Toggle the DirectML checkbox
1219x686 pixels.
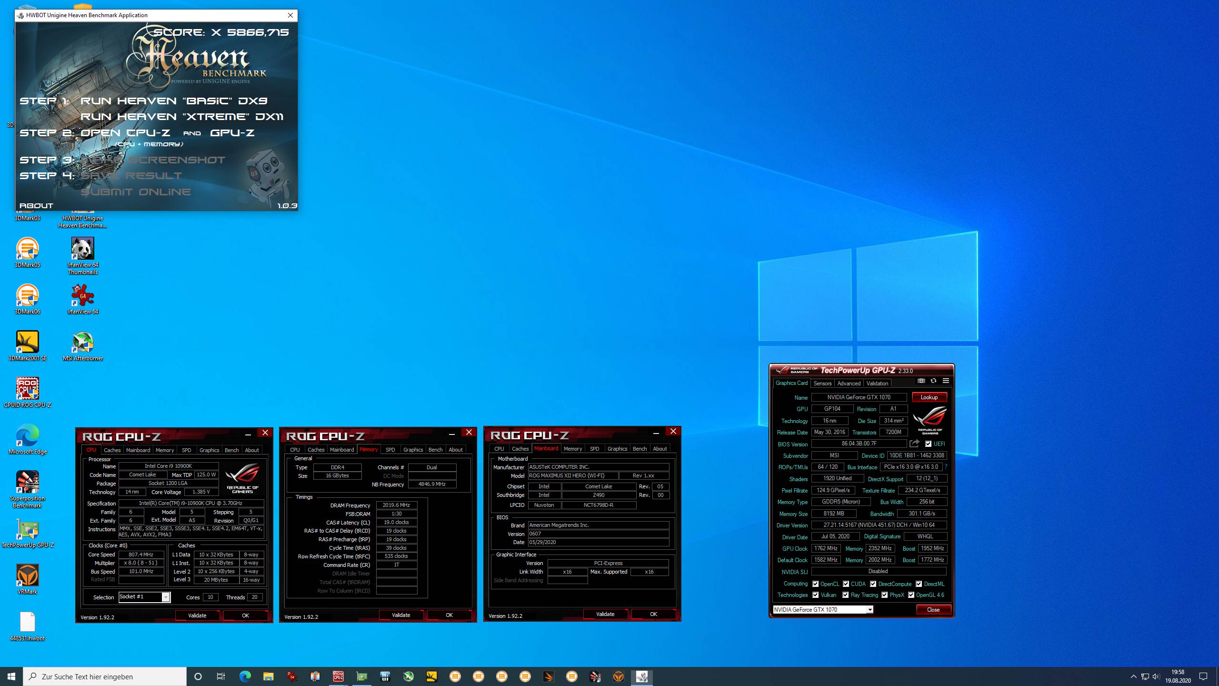tap(919, 584)
